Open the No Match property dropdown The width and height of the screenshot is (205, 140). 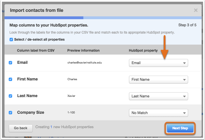pos(159,113)
